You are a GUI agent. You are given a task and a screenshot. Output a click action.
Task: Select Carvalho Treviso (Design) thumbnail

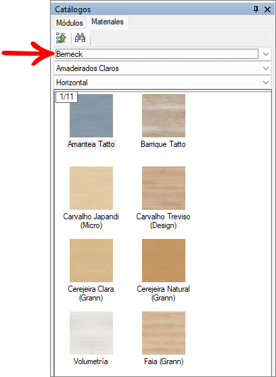tap(164, 188)
